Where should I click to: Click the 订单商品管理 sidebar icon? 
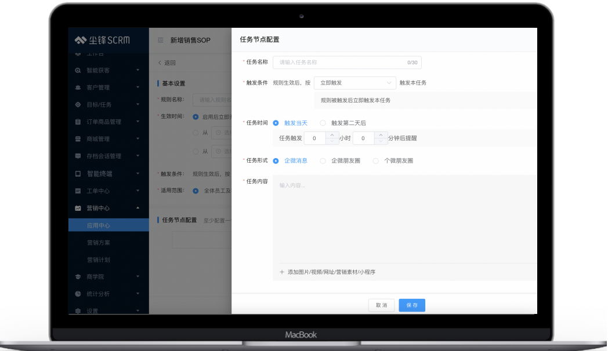pos(78,122)
